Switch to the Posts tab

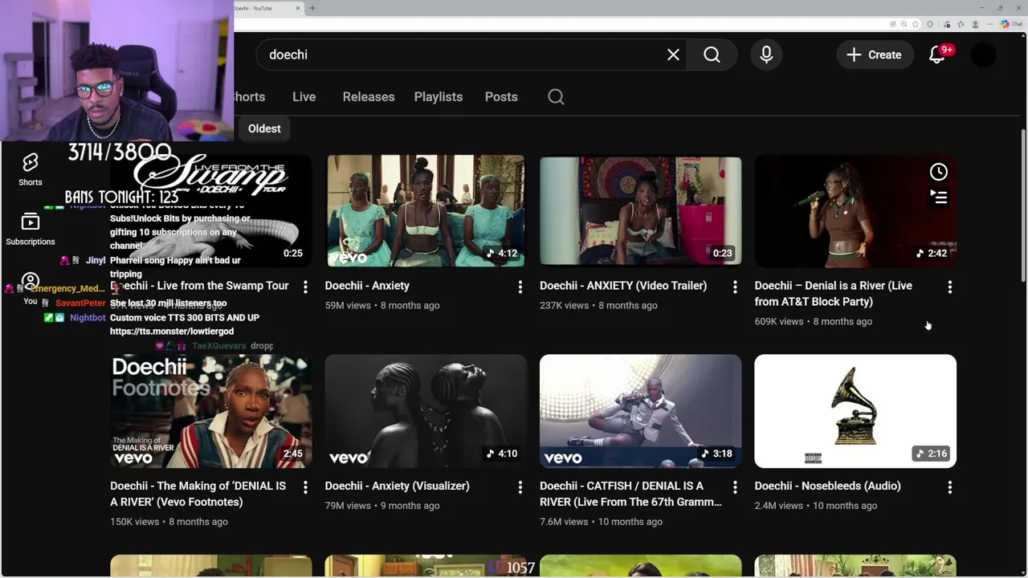501,96
